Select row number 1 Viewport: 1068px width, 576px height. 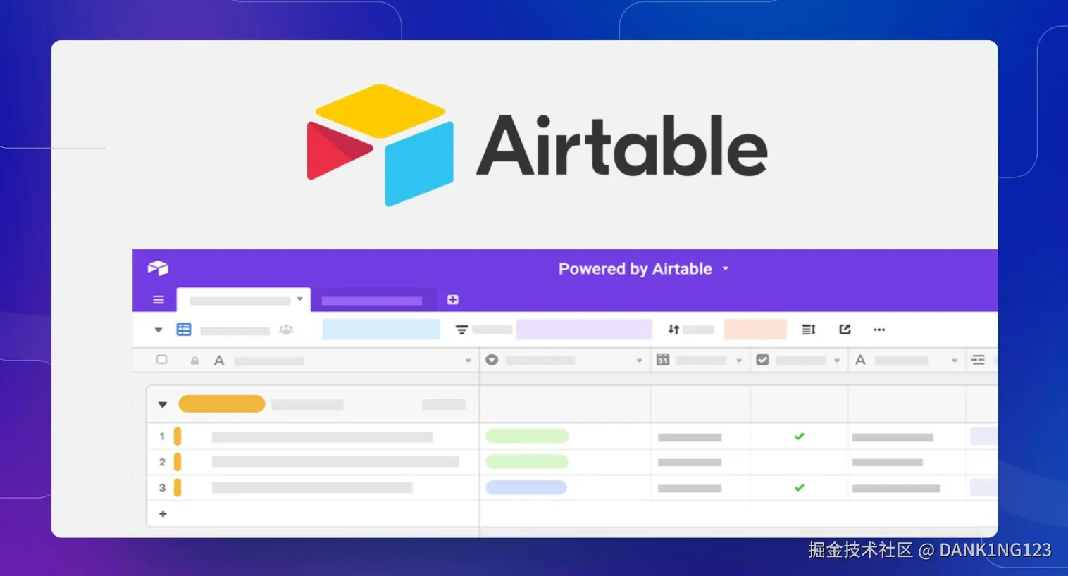pyautogui.click(x=162, y=437)
